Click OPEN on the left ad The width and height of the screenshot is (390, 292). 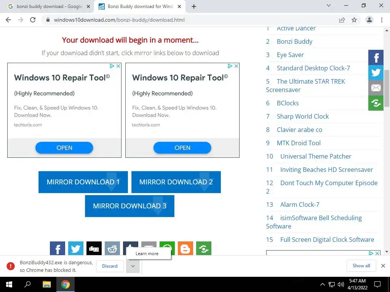(64, 148)
